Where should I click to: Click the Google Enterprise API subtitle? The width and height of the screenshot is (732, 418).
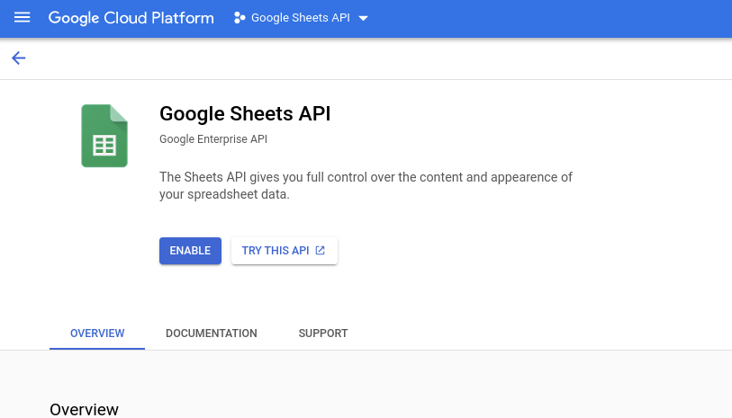tap(213, 139)
